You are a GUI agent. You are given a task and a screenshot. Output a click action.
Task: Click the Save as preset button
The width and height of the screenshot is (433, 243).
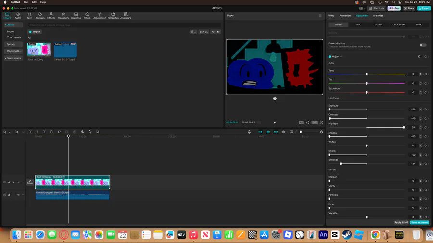tap(420, 222)
